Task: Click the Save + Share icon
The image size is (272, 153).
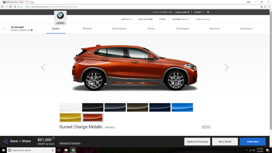Action: click(5, 141)
